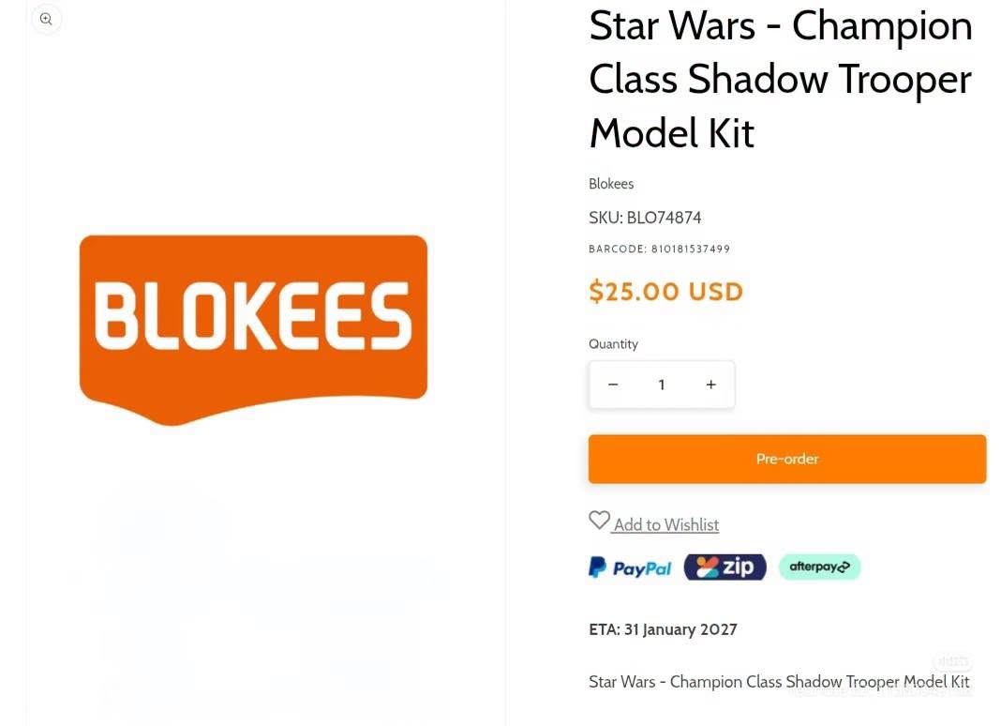Increase quantity with the plus button

pos(710,385)
